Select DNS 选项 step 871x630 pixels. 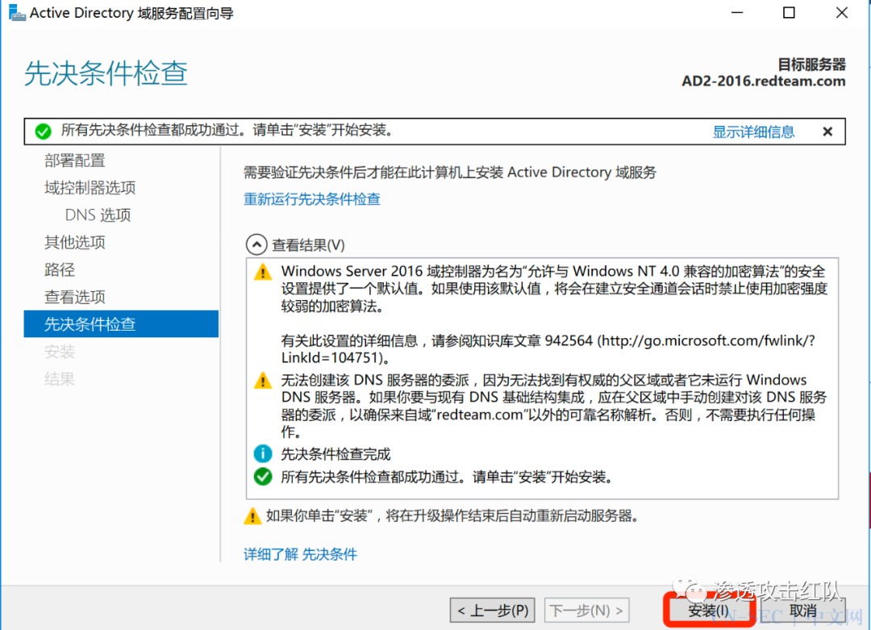[98, 215]
